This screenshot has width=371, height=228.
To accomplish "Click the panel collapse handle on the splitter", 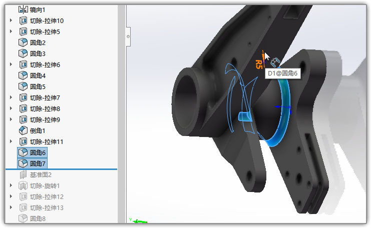I will pyautogui.click(x=128, y=36).
